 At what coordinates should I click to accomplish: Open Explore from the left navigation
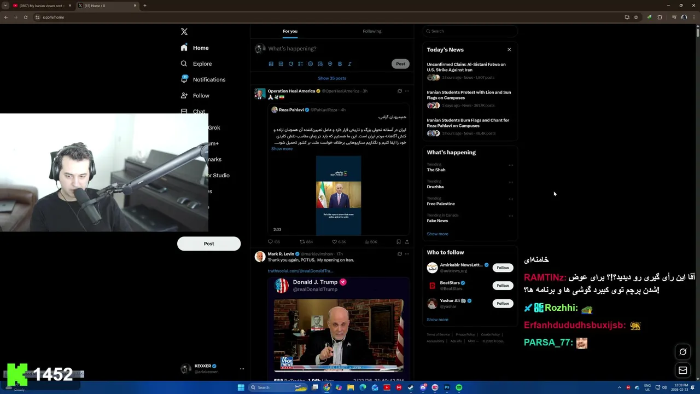(196, 63)
